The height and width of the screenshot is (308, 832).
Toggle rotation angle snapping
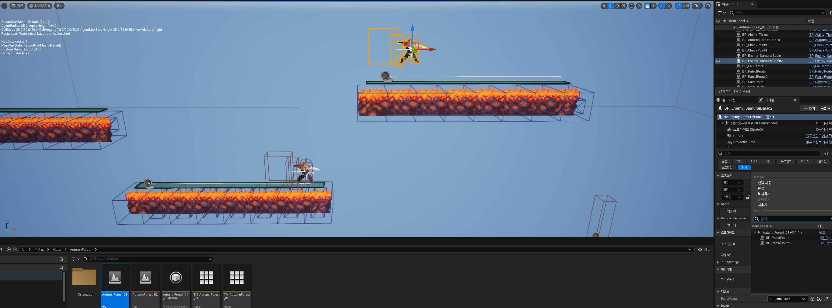661,6
